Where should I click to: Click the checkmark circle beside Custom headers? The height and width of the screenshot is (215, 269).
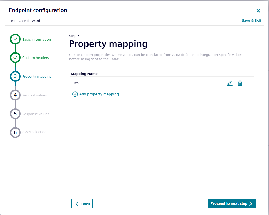tap(15, 58)
